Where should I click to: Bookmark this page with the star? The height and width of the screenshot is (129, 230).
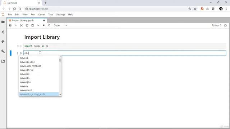195,9
